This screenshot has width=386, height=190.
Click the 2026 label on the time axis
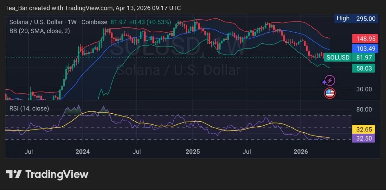point(301,152)
